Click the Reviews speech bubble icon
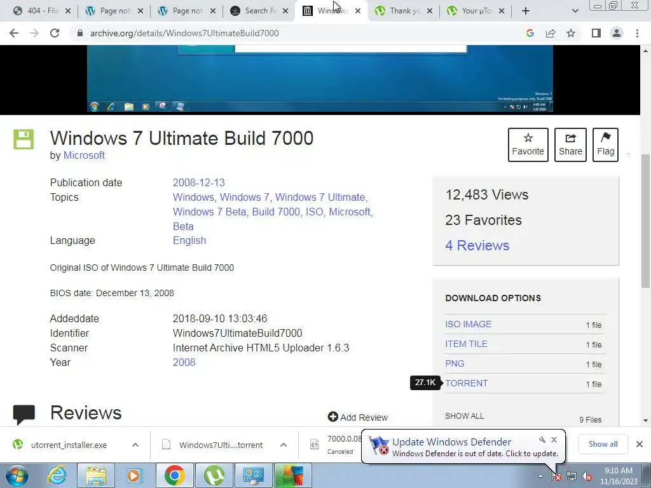 coord(24,415)
